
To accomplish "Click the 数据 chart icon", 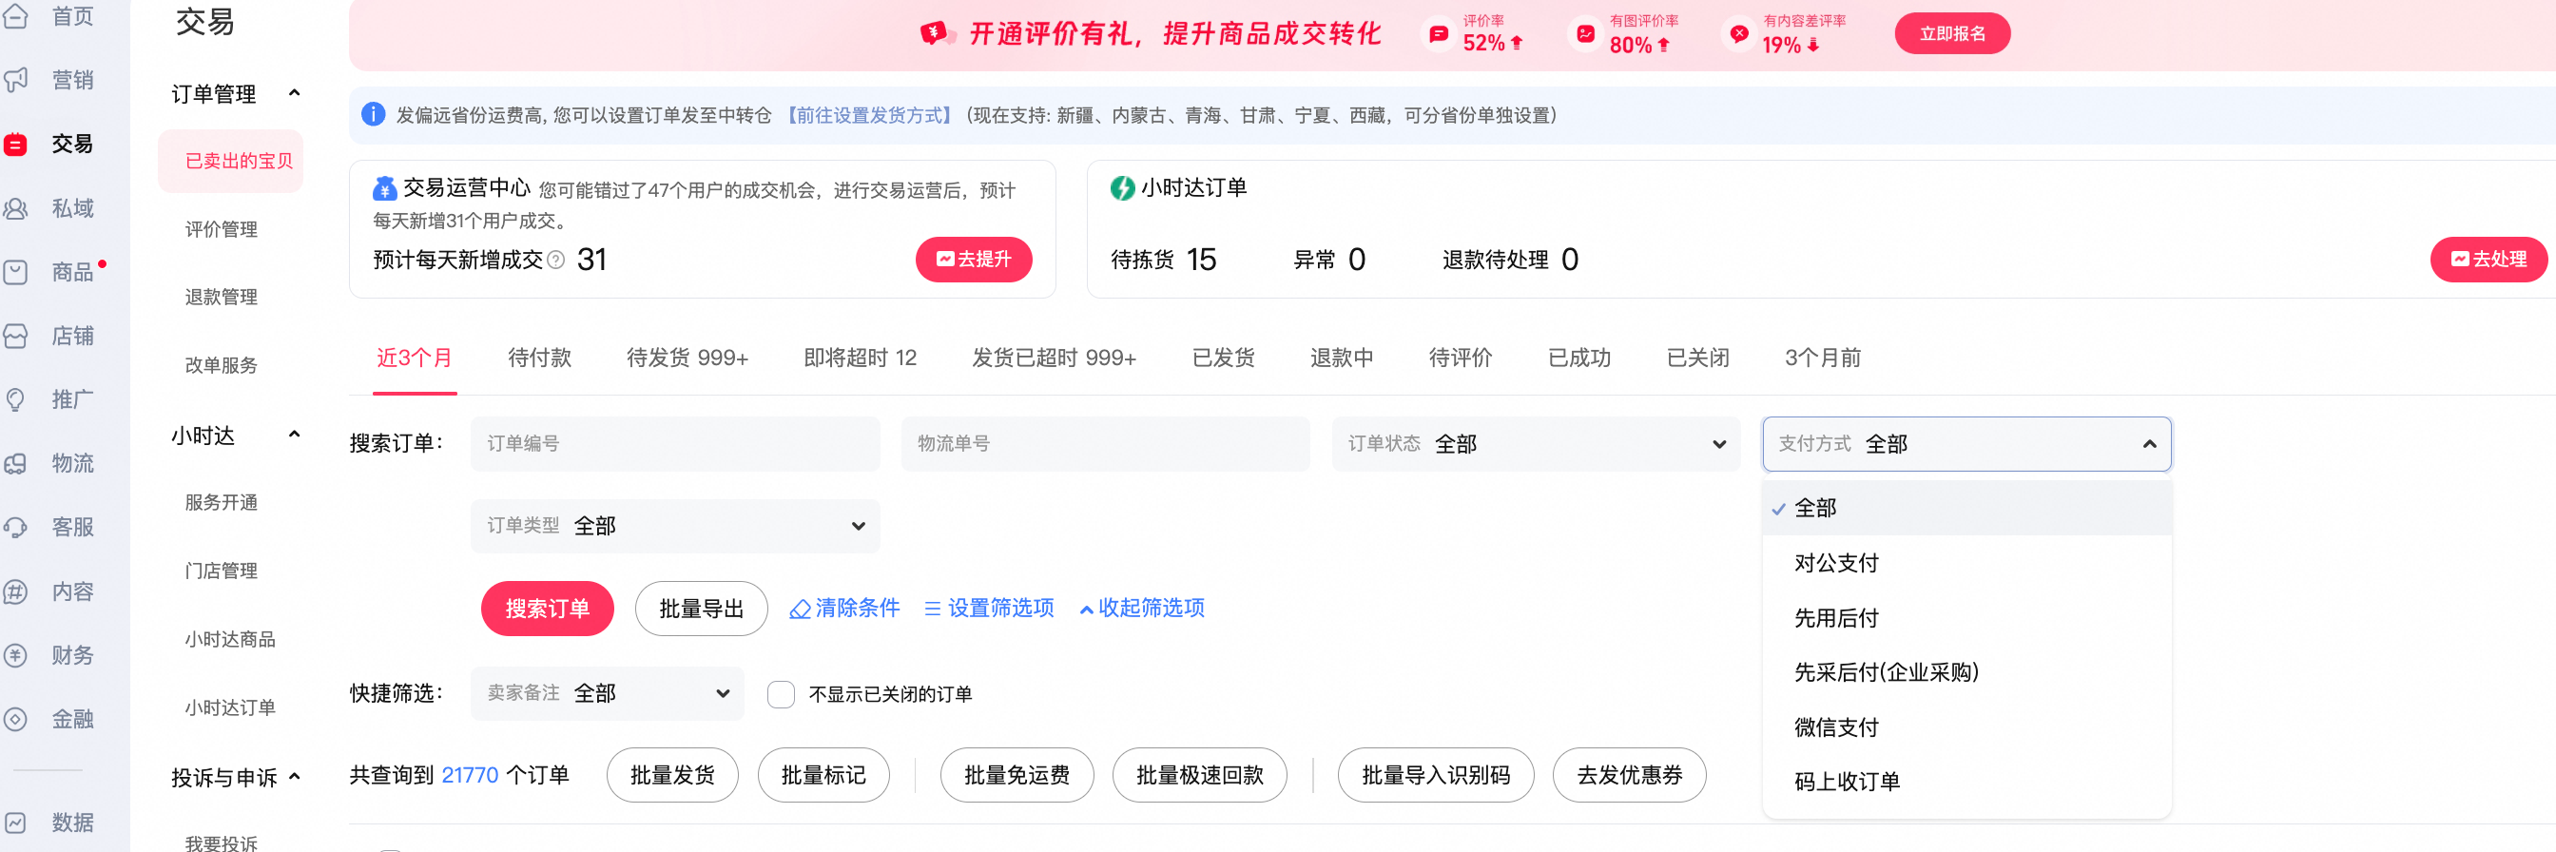I will 16,823.
